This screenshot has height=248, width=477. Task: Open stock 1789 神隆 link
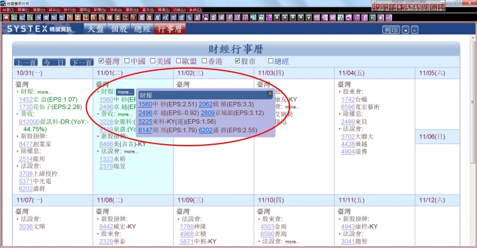[187, 227]
